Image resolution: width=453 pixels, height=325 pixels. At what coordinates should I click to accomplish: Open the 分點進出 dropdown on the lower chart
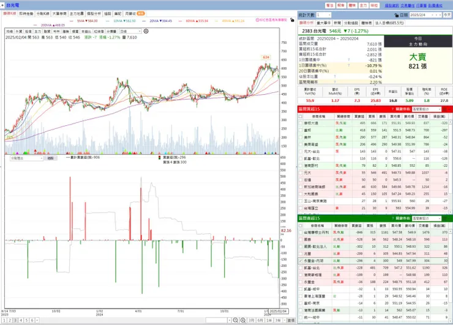coord(26,158)
